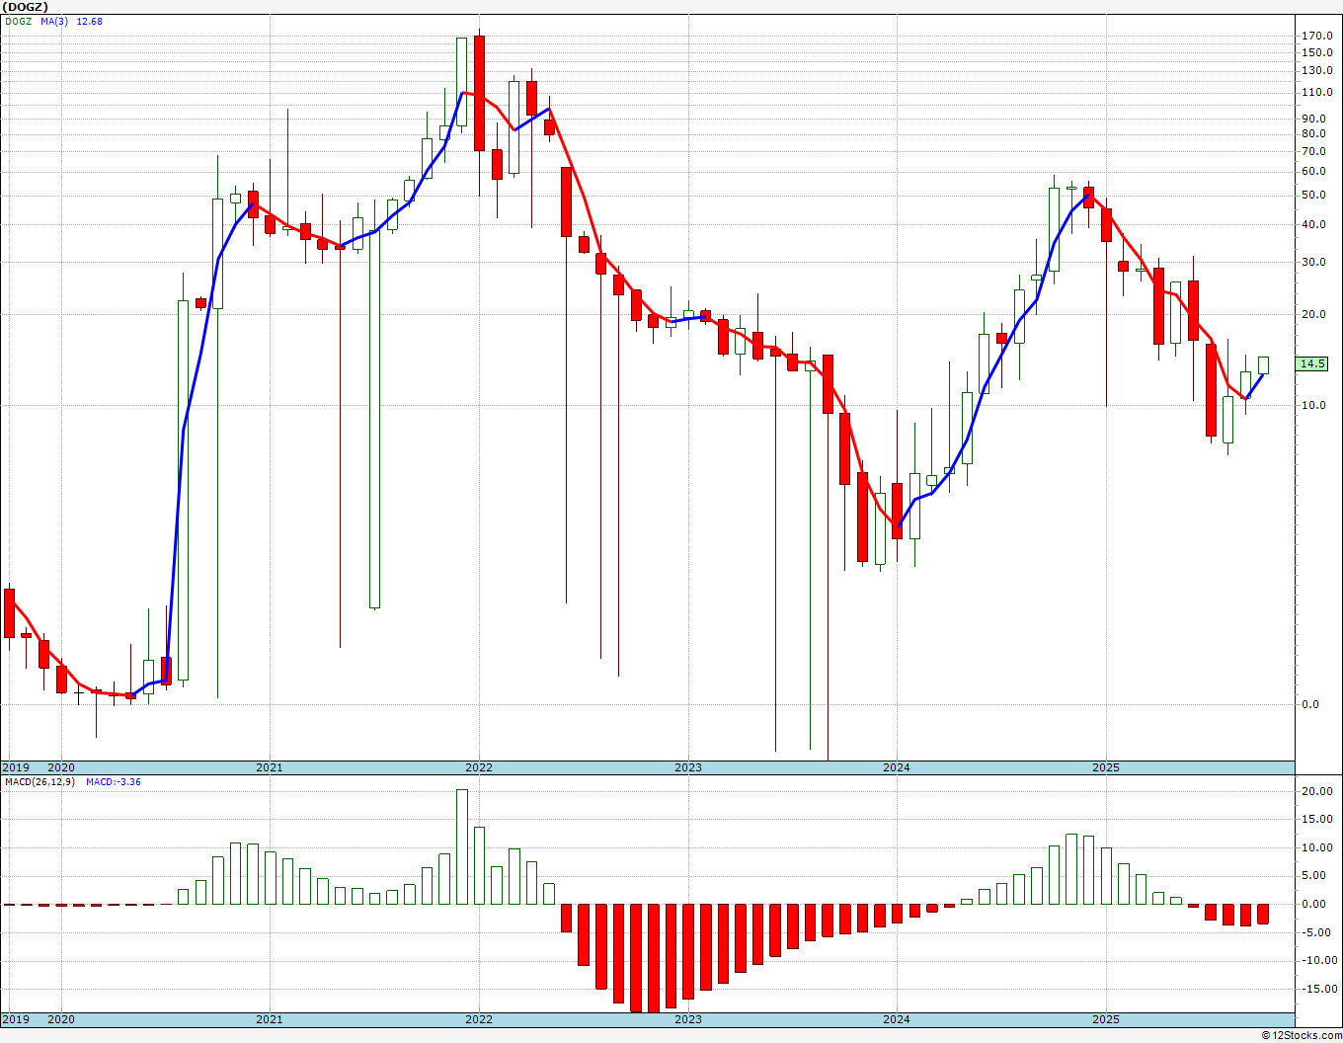Click the tallest green MACD histogram bar
The image size is (1343, 1043).
pos(462,846)
